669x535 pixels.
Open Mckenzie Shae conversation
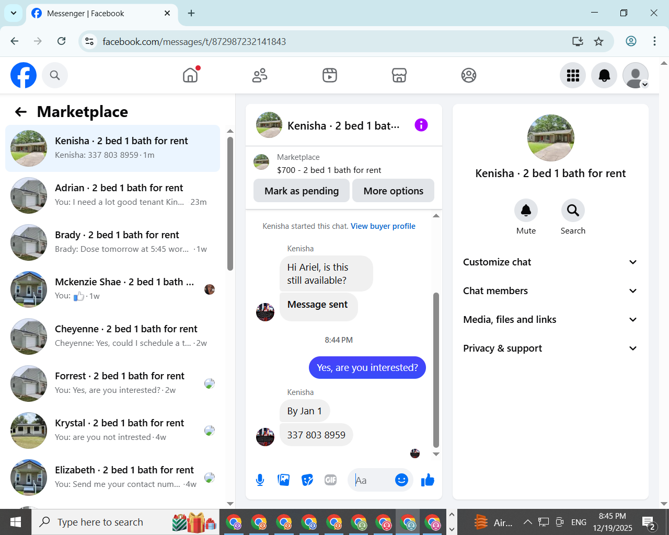click(x=112, y=289)
